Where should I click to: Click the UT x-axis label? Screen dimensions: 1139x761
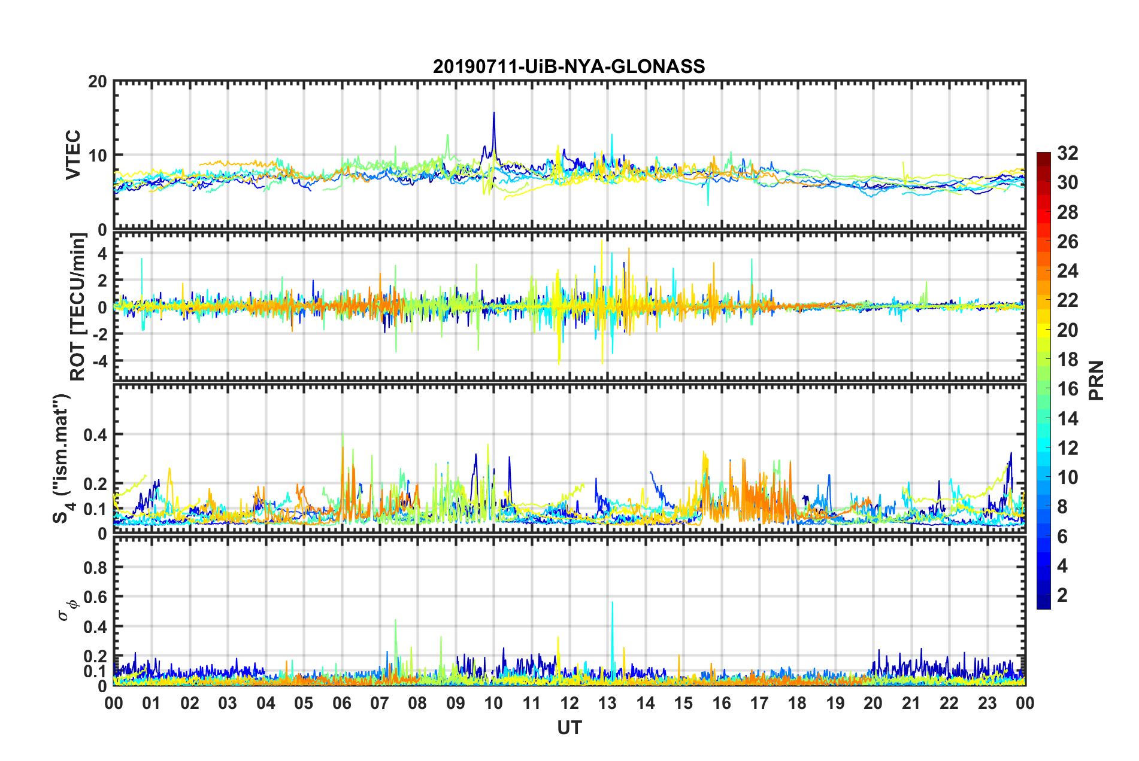[x=569, y=727]
